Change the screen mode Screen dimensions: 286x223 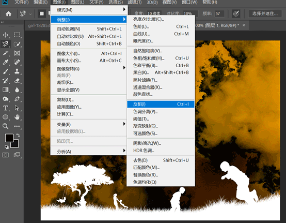[x=17, y=155]
